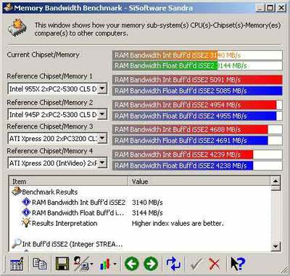Click the blue 5085 MB/s reference bar

197,91
